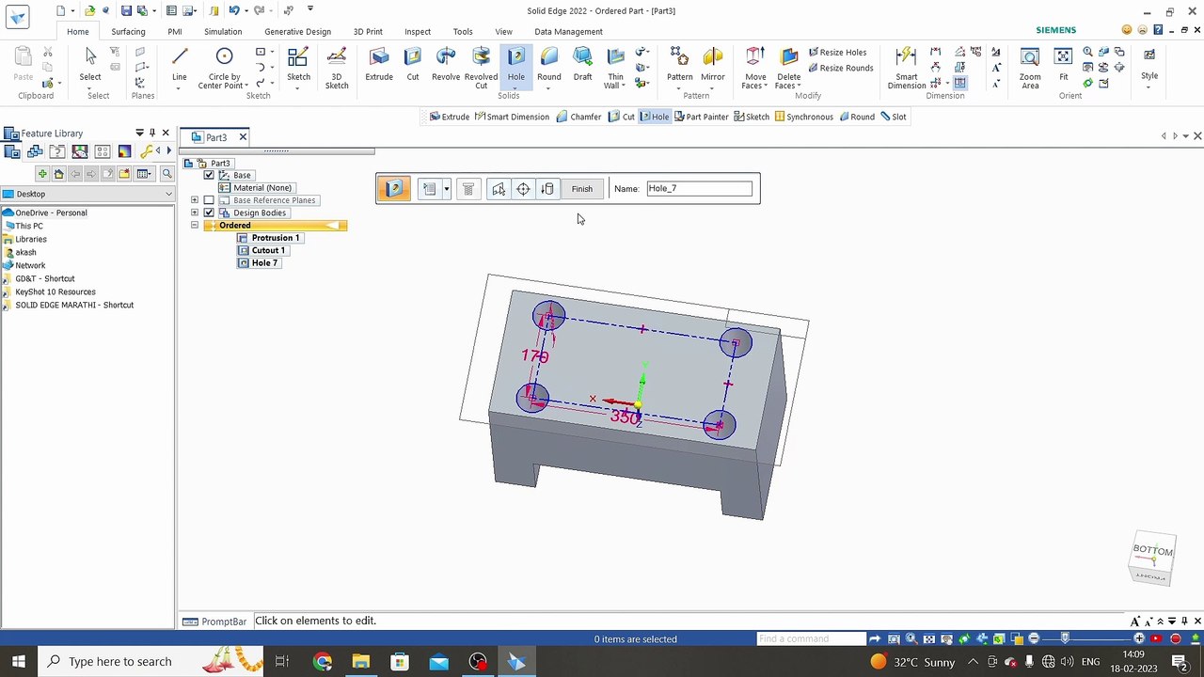Click the Sketch tool in the ribbon
The image size is (1204, 677).
click(x=298, y=64)
